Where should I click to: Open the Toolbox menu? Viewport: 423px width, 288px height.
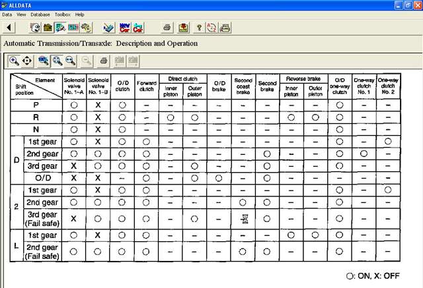tap(63, 14)
